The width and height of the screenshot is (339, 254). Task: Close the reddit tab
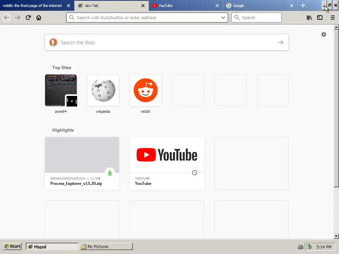pos(69,6)
